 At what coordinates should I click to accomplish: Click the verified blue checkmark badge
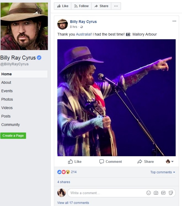point(39,58)
